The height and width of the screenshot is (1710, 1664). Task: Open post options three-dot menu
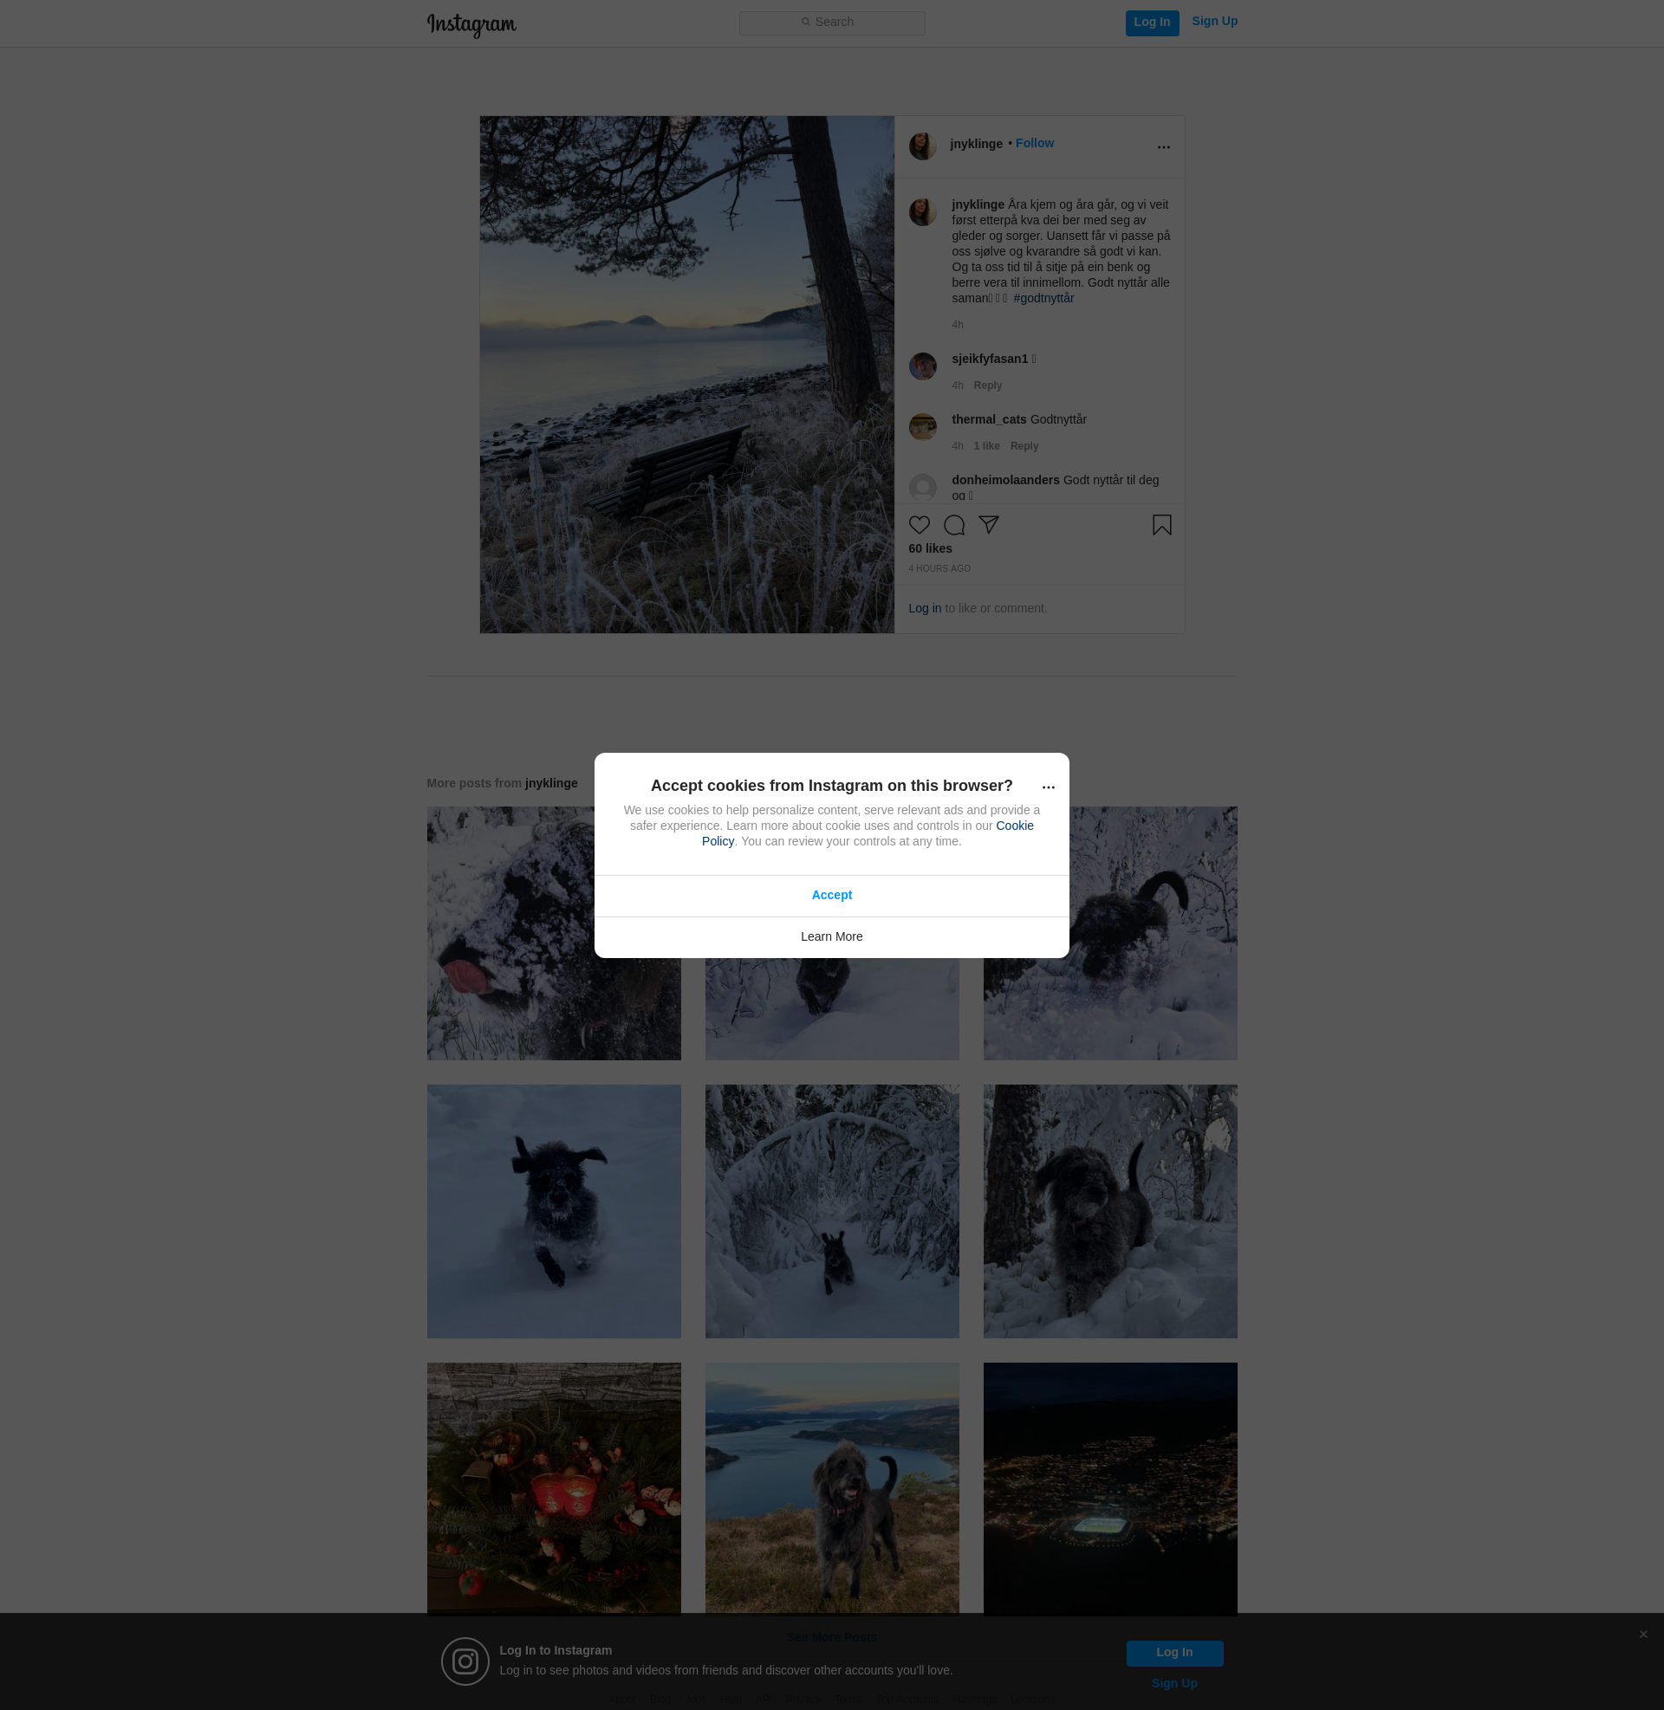1163,147
